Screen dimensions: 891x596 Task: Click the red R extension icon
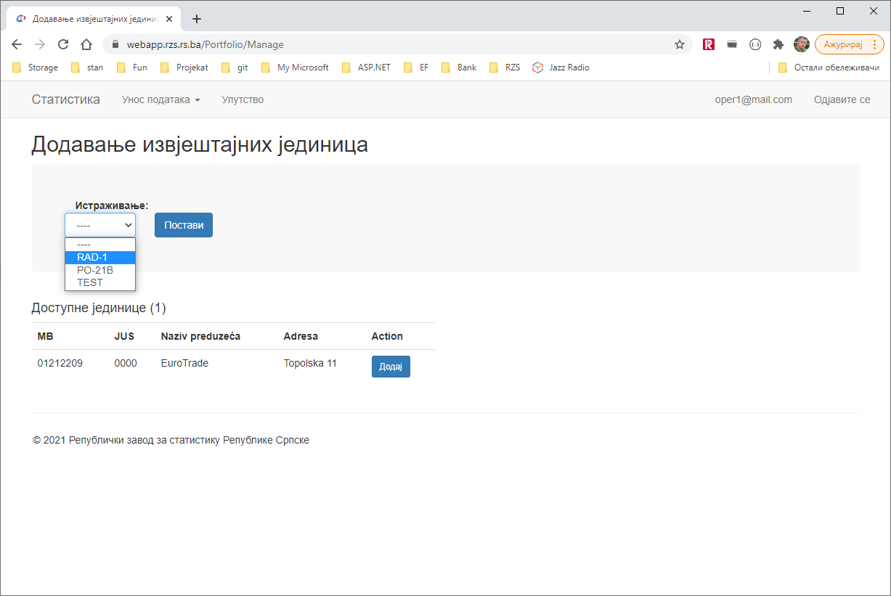(x=709, y=44)
